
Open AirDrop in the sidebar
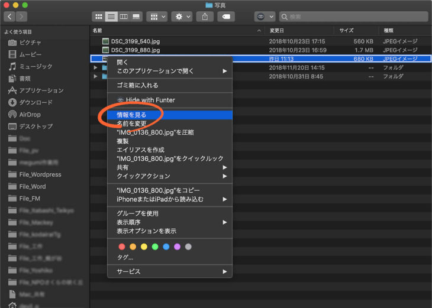pyautogui.click(x=30, y=114)
